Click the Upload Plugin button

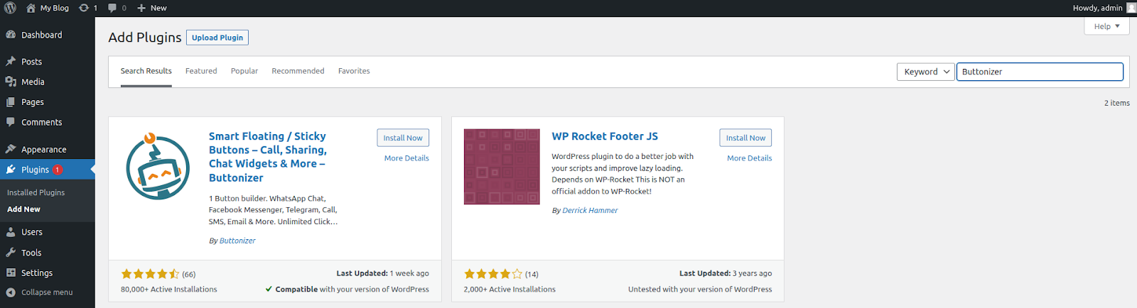tap(217, 38)
